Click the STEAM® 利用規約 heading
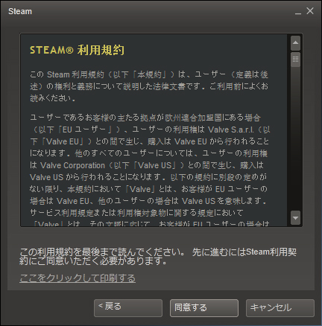This screenshot has height=326, width=322. coord(77,50)
